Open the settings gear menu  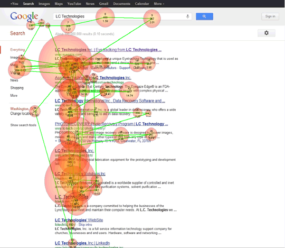[267, 33]
